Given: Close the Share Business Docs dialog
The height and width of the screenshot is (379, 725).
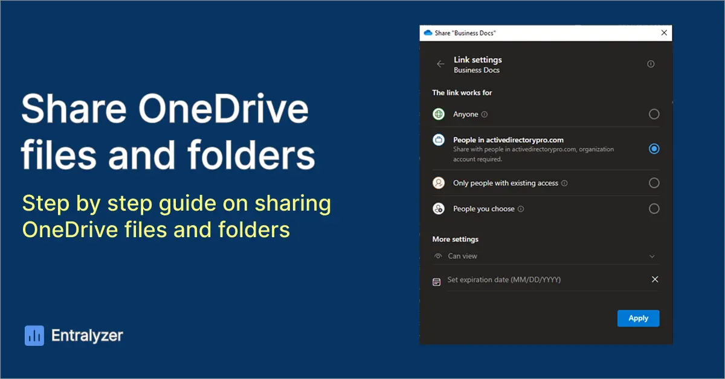Looking at the screenshot, I should coord(664,33).
